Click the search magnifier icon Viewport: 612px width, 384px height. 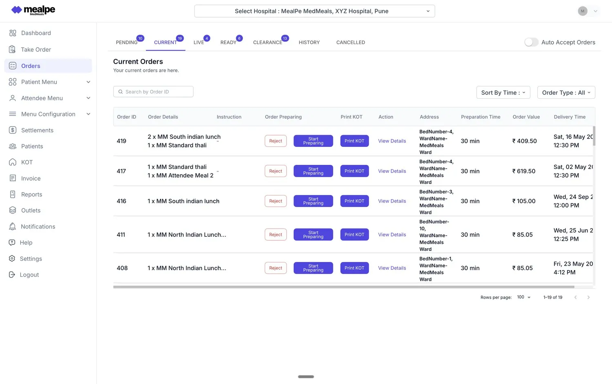coord(120,92)
